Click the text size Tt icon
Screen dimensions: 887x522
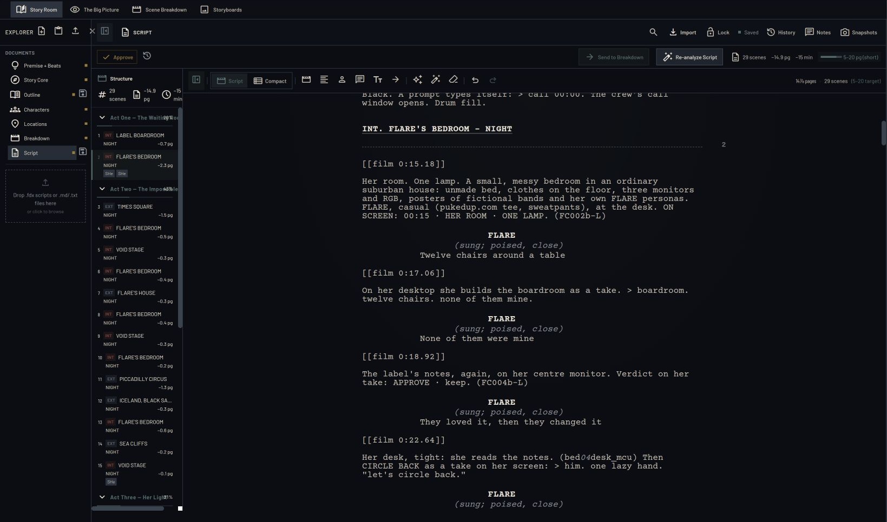tap(378, 79)
